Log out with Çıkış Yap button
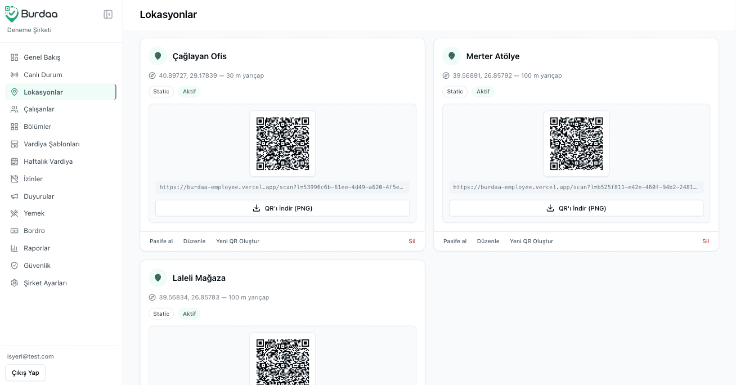Screen dimensions: 736x385 (25, 373)
